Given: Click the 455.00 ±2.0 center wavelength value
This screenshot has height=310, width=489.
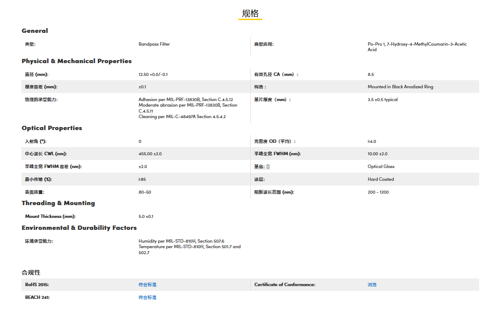Looking at the screenshot, I should [x=150, y=154].
